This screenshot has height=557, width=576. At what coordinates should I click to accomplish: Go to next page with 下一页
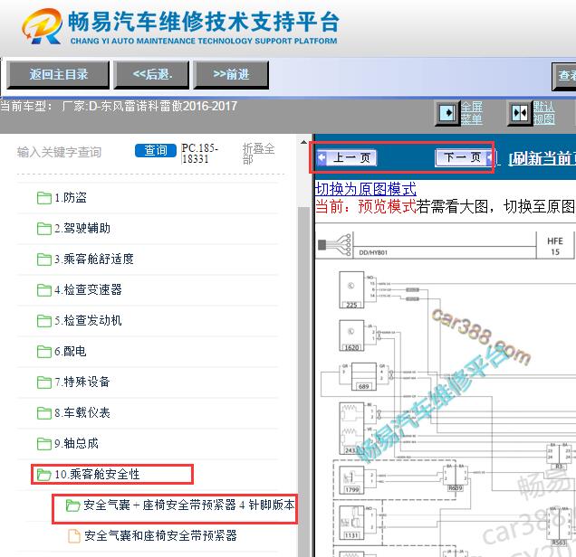click(464, 157)
